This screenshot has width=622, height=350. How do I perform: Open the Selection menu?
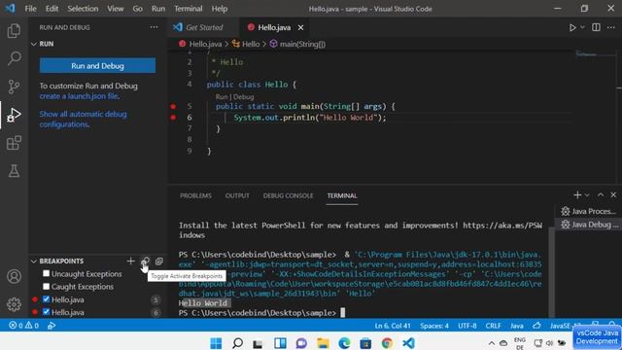pyautogui.click(x=83, y=9)
